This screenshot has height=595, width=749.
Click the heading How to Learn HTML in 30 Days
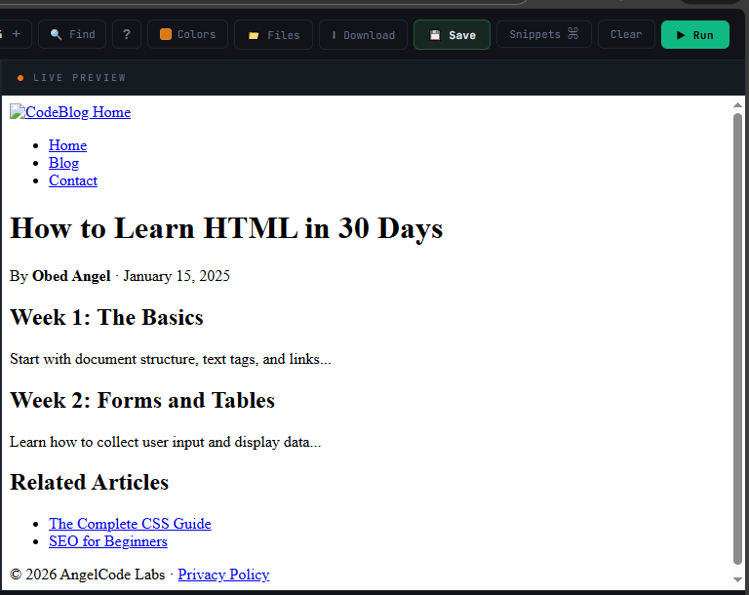click(x=226, y=228)
